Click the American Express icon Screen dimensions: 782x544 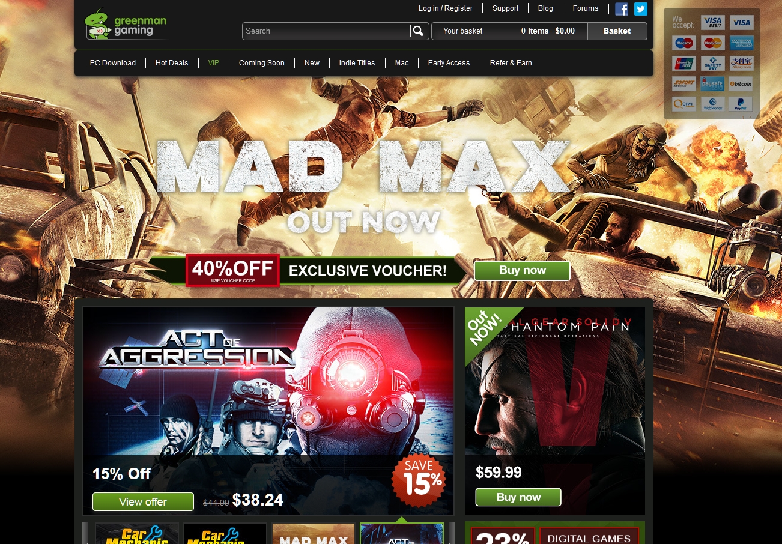click(741, 43)
